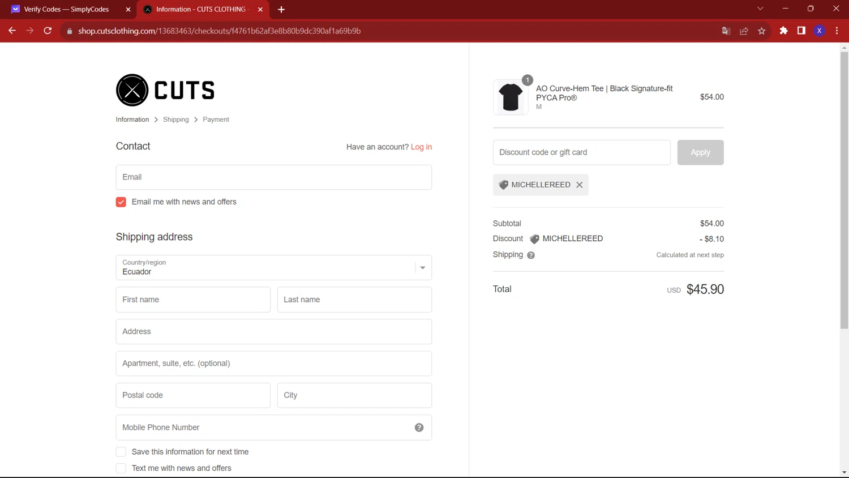
Task: Click the Contact heading
Action: tap(133, 146)
